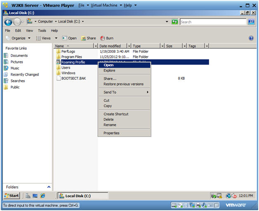Click the green Refresh icon
Screen dimensions: 259x211
pos(174,22)
